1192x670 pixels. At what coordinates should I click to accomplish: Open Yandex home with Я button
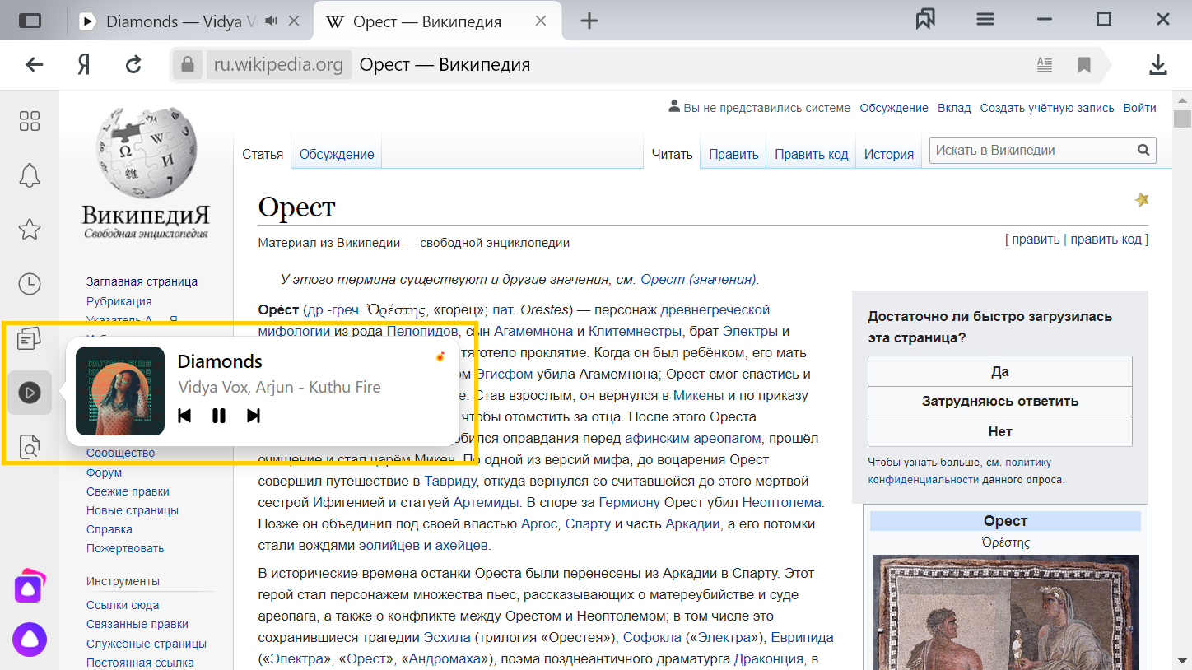click(x=83, y=64)
